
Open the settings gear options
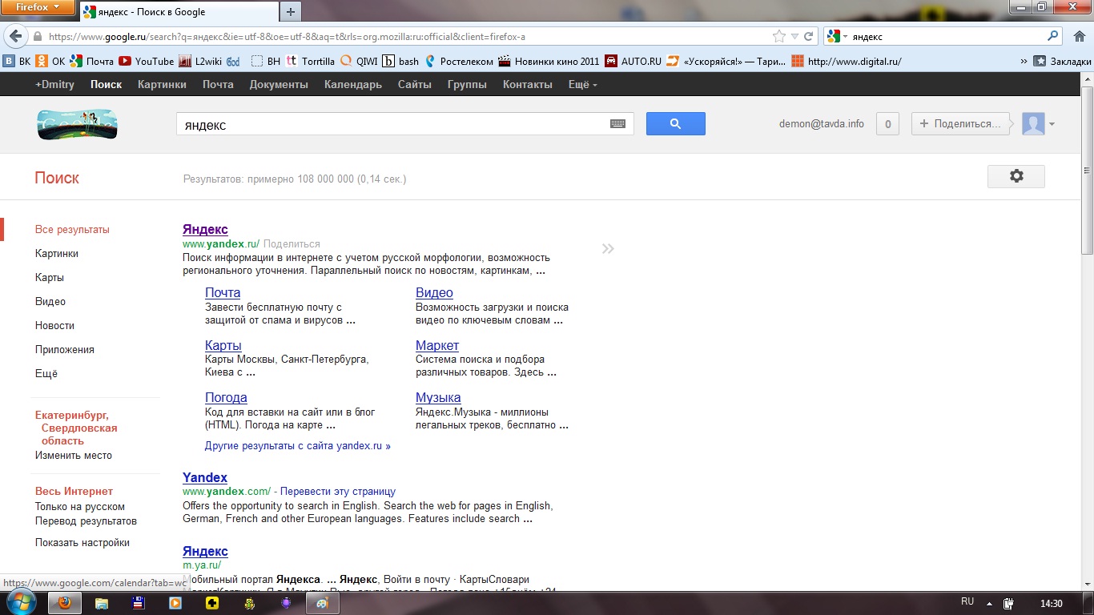(x=1016, y=176)
